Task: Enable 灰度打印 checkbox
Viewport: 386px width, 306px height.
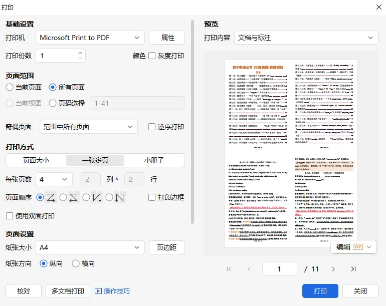Action: [x=152, y=56]
